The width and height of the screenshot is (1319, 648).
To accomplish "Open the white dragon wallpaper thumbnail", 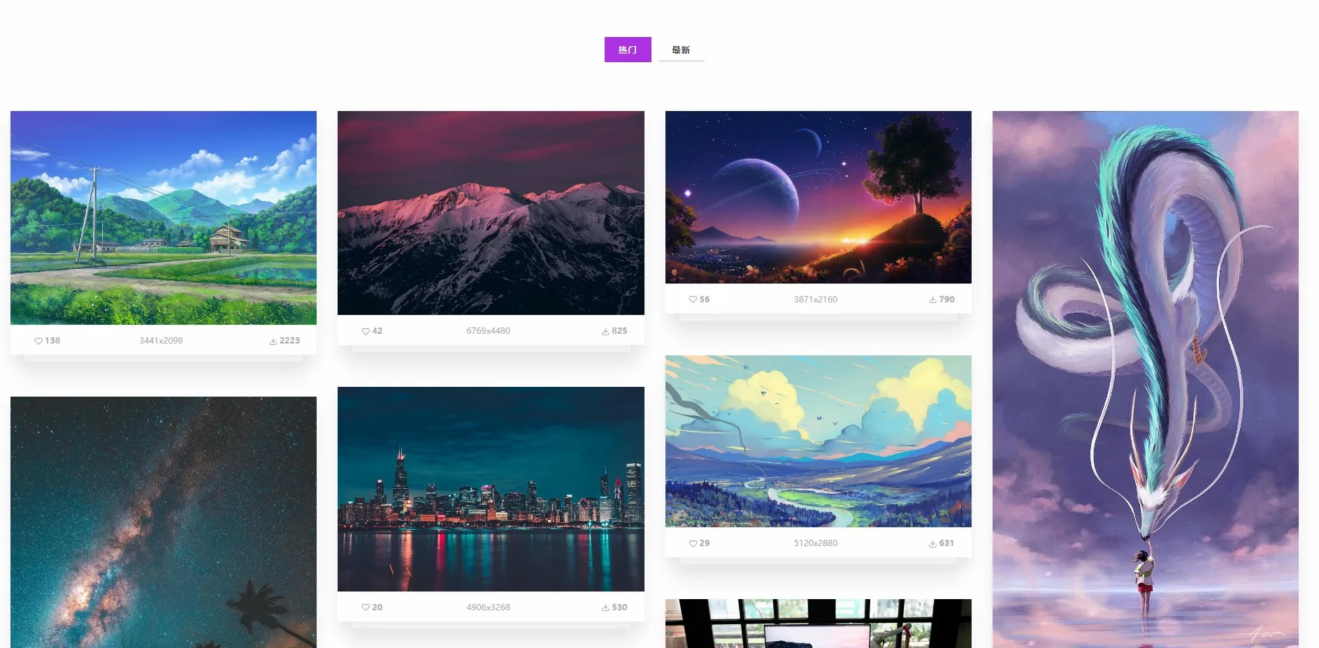I will (x=1146, y=379).
